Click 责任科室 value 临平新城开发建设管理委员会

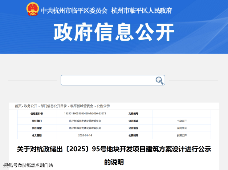tap(85, 128)
